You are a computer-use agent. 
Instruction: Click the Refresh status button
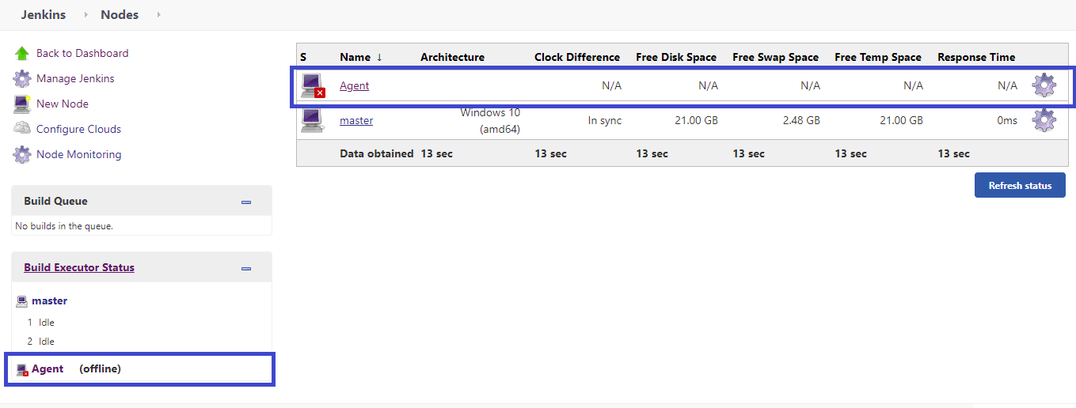(1020, 185)
